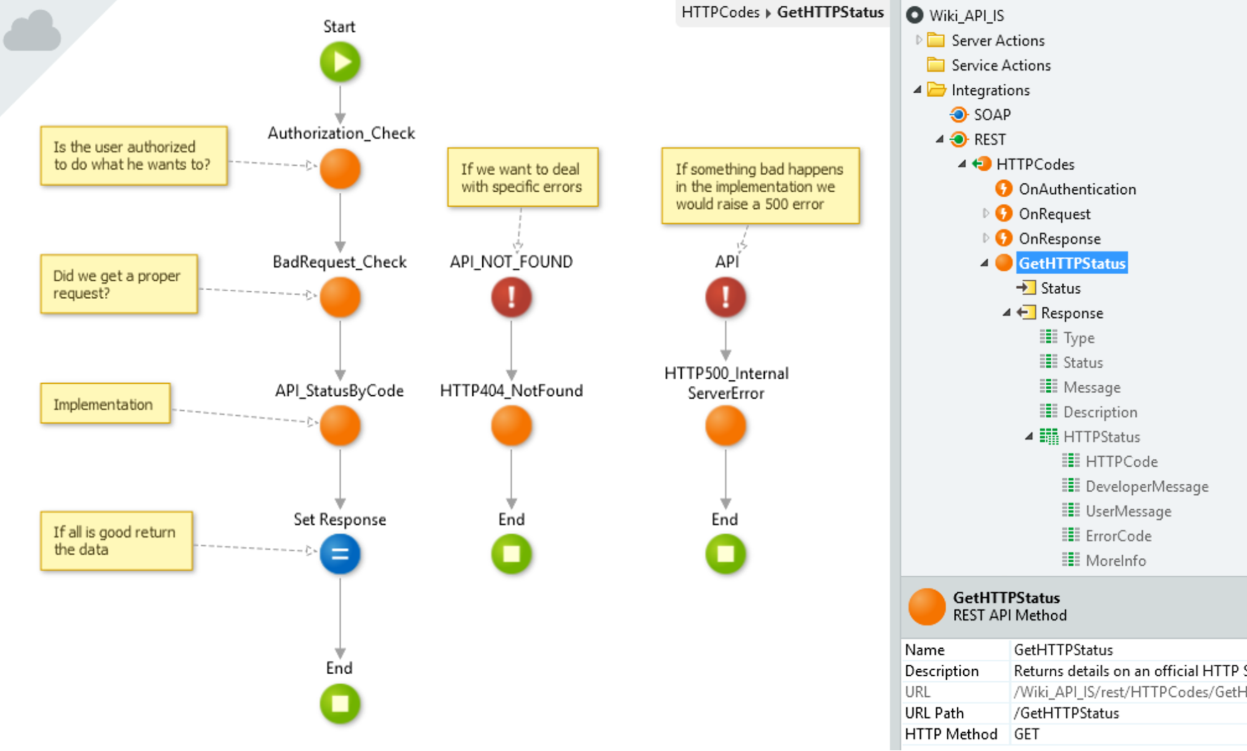Edit the Name property field

pos(1128,649)
